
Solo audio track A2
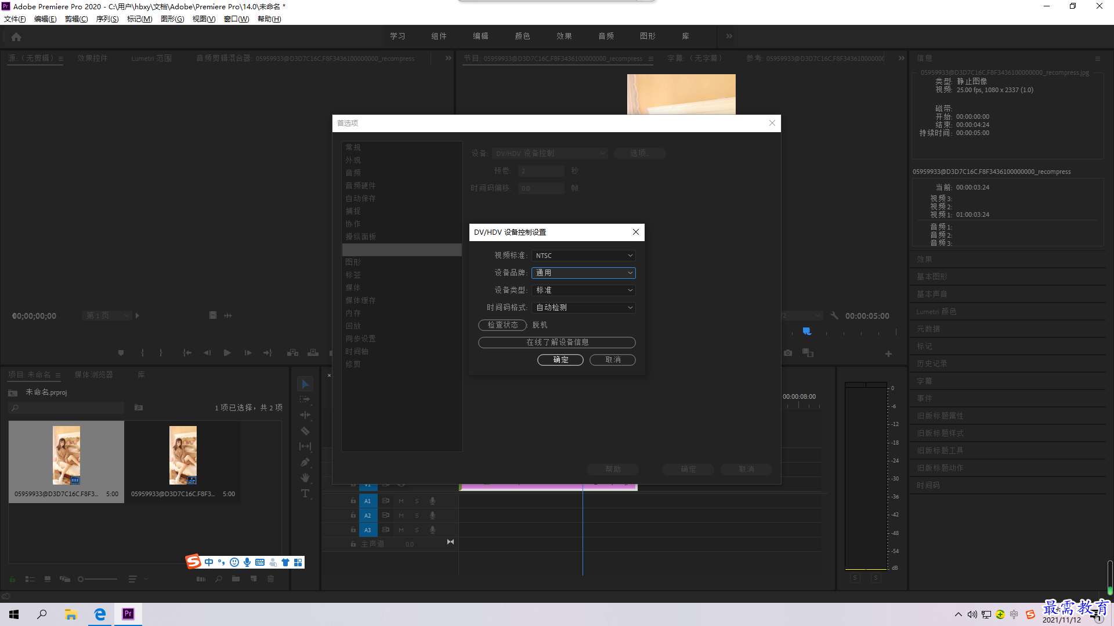pyautogui.click(x=417, y=515)
